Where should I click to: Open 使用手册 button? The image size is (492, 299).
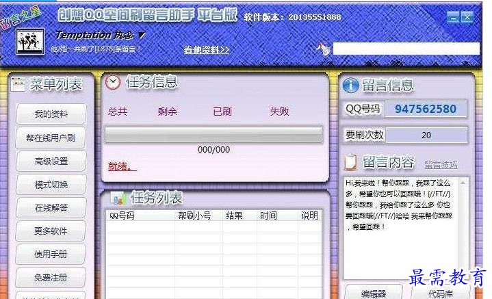(x=51, y=254)
